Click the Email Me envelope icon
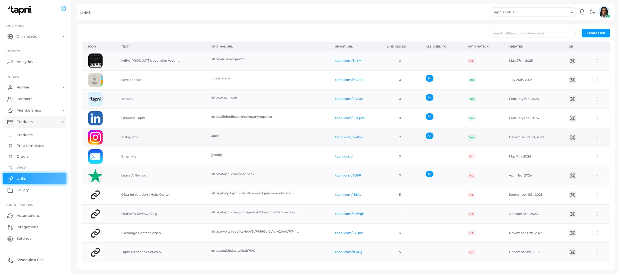This screenshot has width=618, height=274. pos(95,157)
